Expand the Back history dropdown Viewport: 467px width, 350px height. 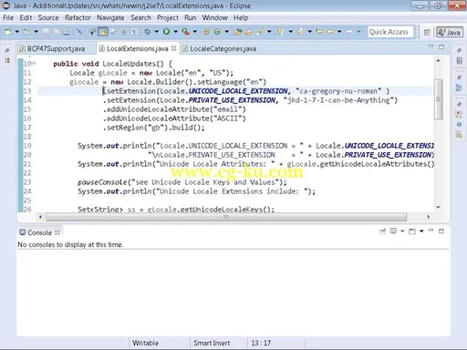(x=339, y=32)
